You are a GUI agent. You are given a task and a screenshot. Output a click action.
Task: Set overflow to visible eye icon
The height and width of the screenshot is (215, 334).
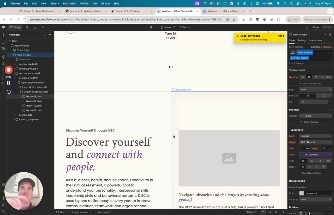(302, 77)
